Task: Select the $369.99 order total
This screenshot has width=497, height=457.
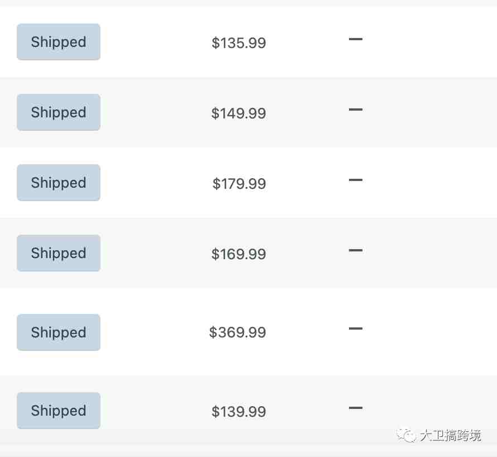Action: [x=237, y=332]
